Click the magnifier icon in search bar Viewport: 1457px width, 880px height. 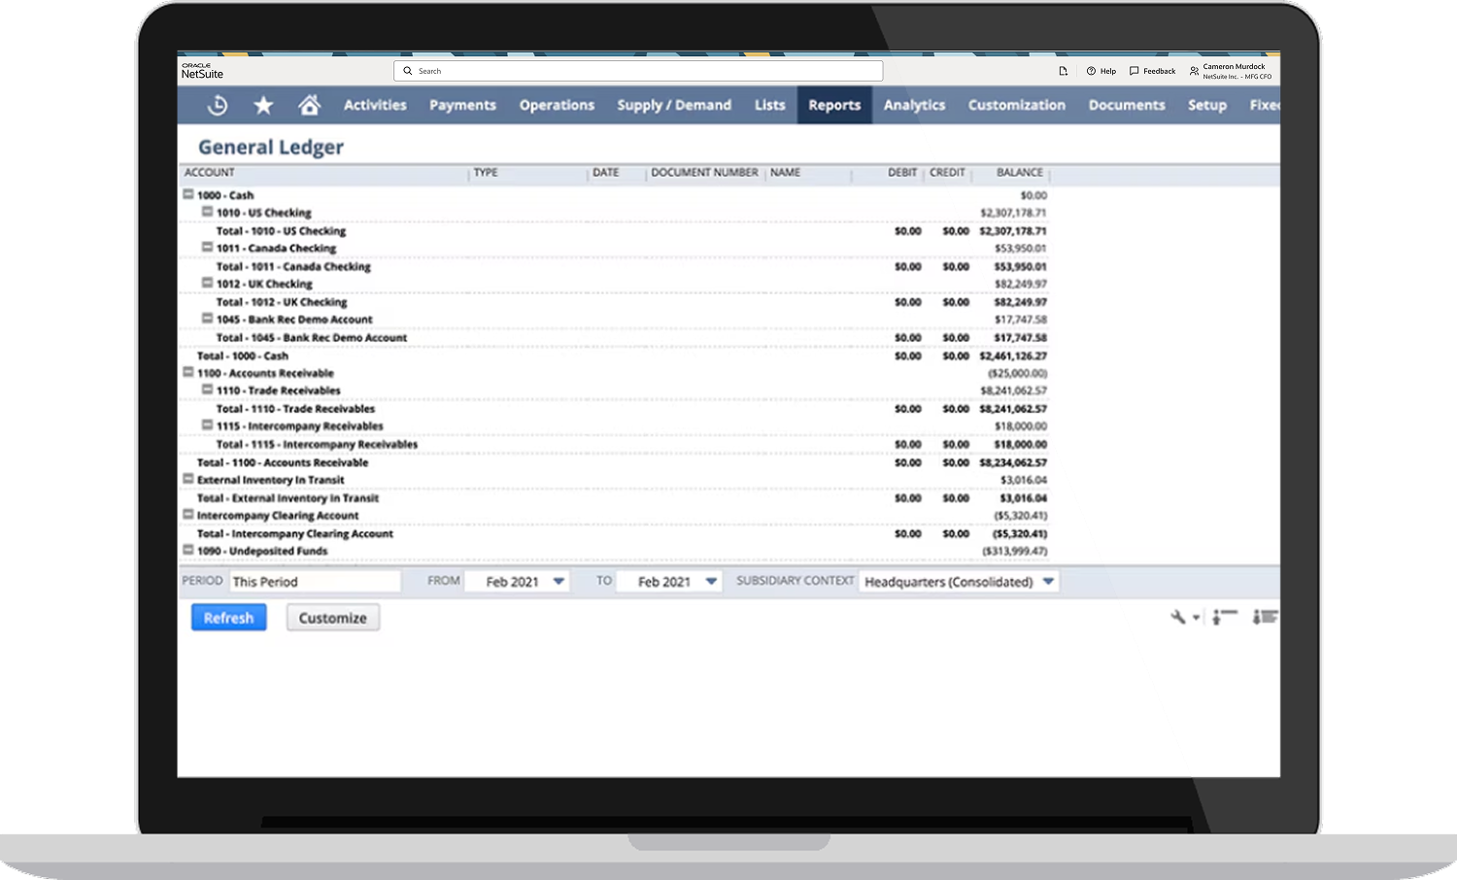[408, 71]
